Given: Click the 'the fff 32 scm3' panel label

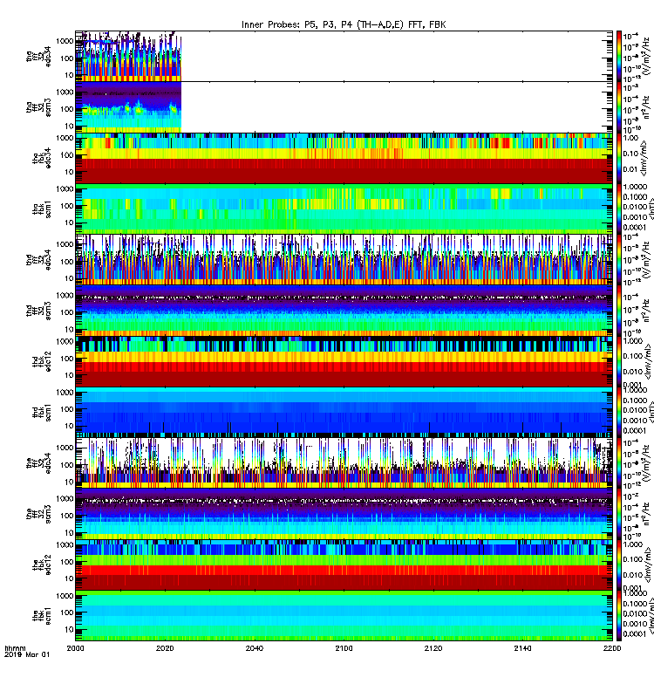Looking at the screenshot, I should click(x=38, y=515).
